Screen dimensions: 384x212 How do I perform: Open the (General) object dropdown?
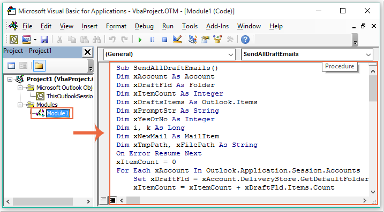[169, 54]
